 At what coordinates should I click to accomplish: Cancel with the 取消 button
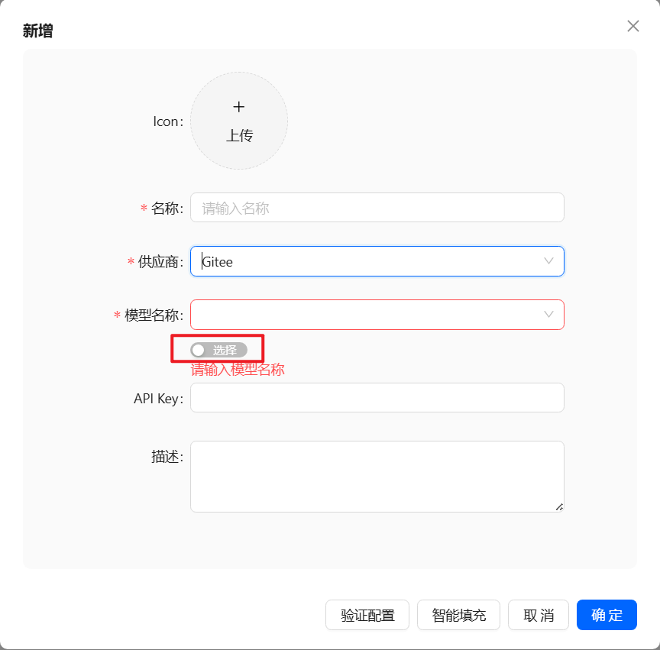pyautogui.click(x=539, y=615)
